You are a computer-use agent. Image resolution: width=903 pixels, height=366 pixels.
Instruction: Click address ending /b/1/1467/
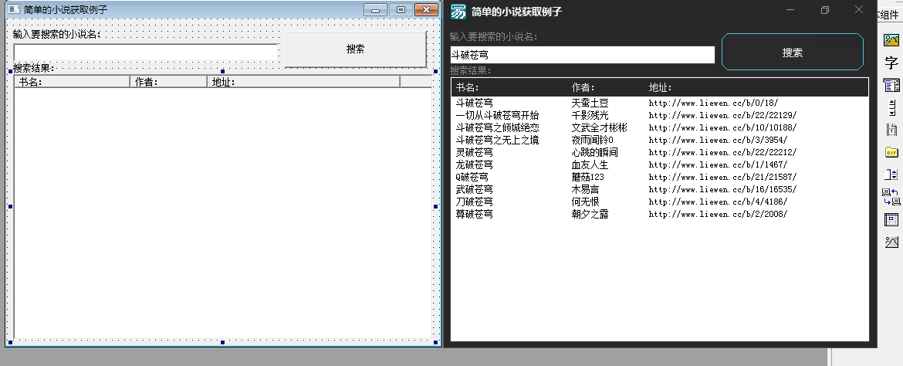pos(718,164)
